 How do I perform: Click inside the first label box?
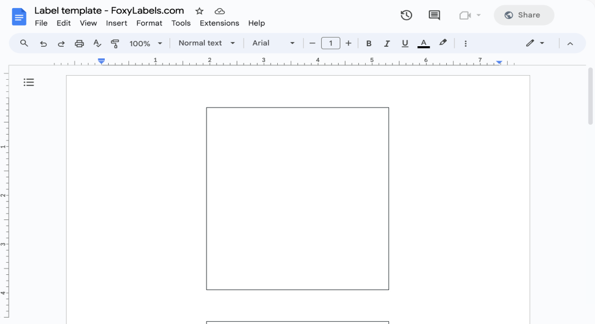[297, 199]
